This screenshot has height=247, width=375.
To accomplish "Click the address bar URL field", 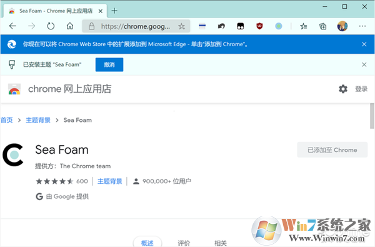I will click(136, 26).
